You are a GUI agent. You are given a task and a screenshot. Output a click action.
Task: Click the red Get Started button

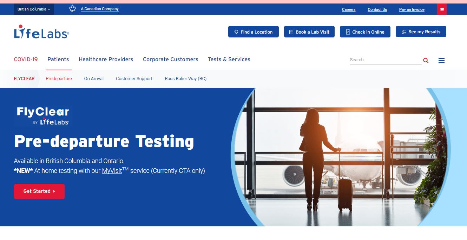click(x=39, y=191)
